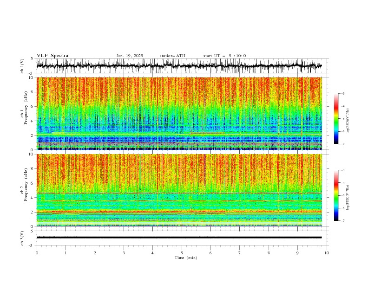Click the '-7' label on ch.1 color bar
The width and height of the screenshot is (368, 284).
coord(343,144)
